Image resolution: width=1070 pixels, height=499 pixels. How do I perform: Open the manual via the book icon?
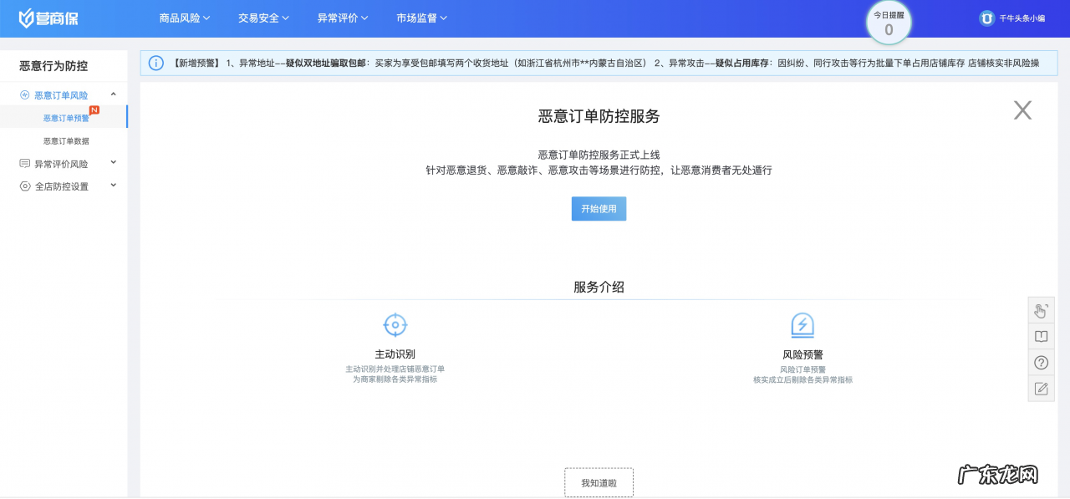pyautogui.click(x=1041, y=336)
